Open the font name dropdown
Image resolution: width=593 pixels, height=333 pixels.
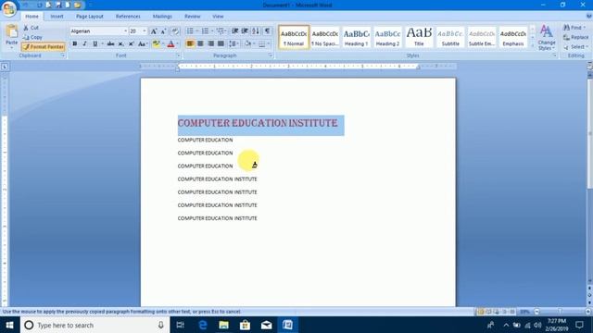tap(125, 31)
